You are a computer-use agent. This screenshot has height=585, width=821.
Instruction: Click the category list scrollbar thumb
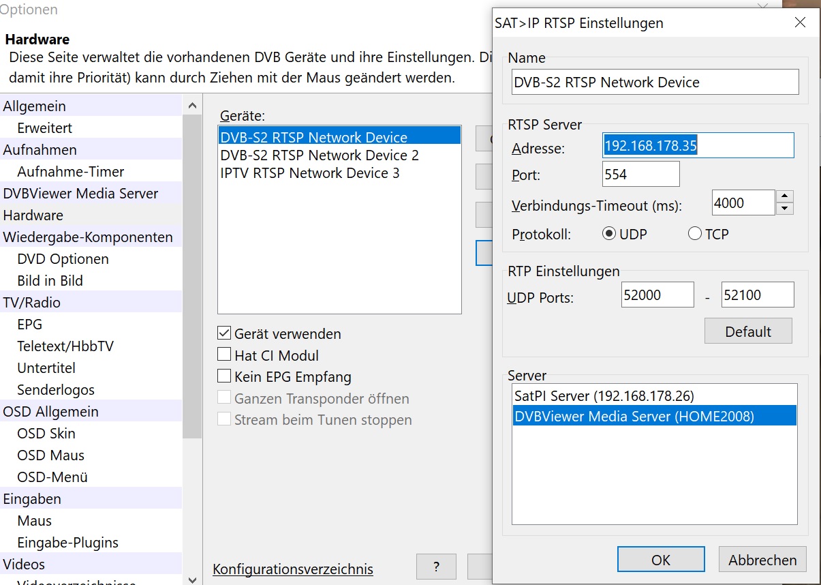(193, 276)
